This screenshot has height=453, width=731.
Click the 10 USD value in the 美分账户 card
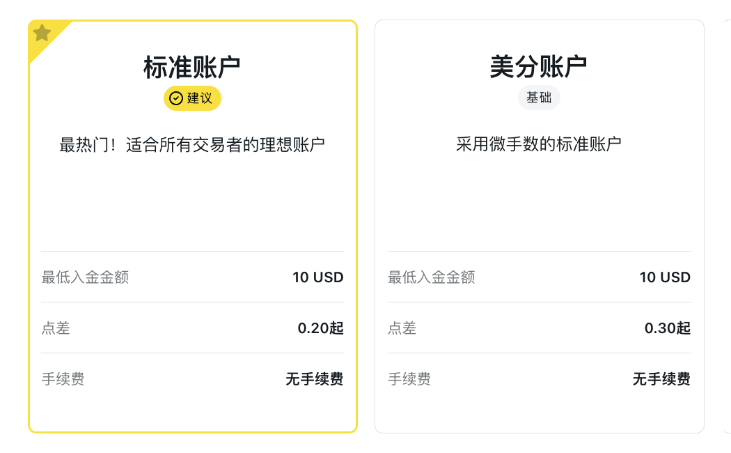tap(665, 277)
